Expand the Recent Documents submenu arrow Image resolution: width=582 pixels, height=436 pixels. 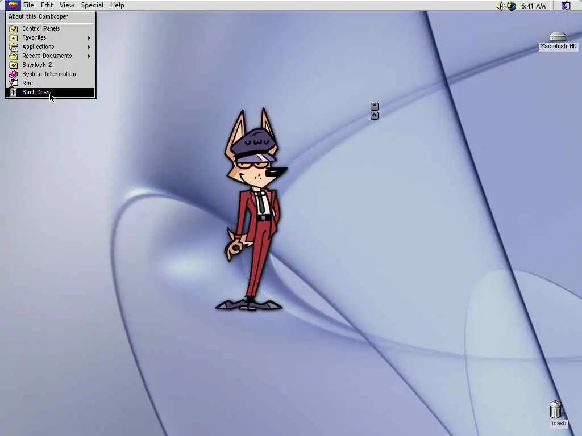point(89,56)
